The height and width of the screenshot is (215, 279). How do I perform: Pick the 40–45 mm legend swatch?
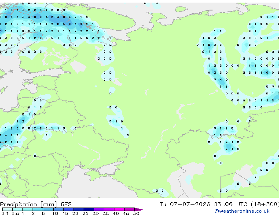119,209
